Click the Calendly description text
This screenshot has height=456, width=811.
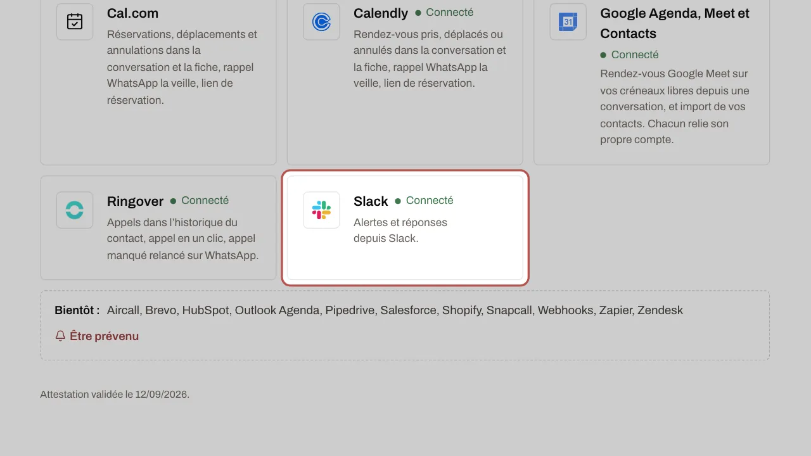(430, 59)
